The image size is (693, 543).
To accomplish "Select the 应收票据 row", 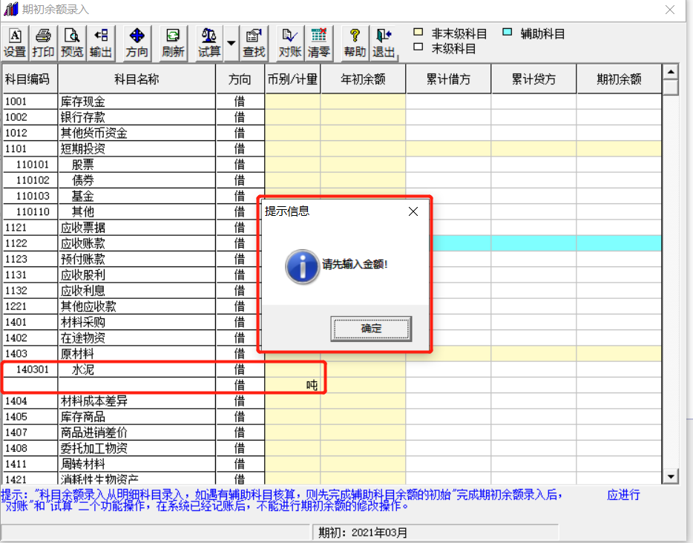I will click(332, 228).
